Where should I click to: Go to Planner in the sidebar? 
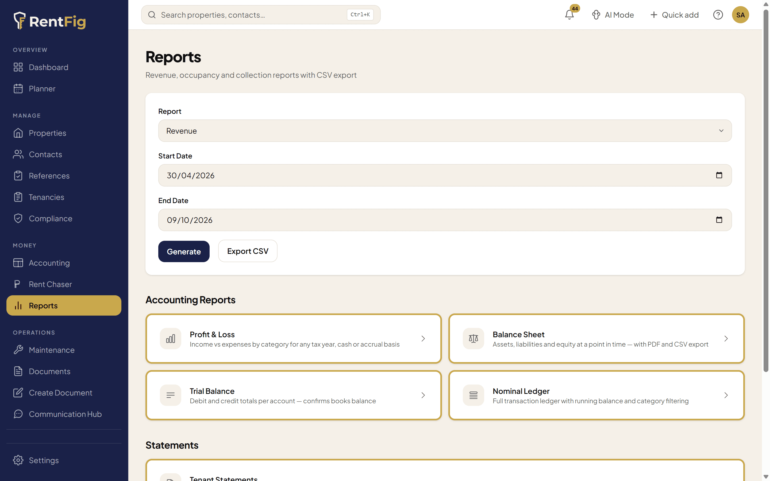tap(64, 88)
